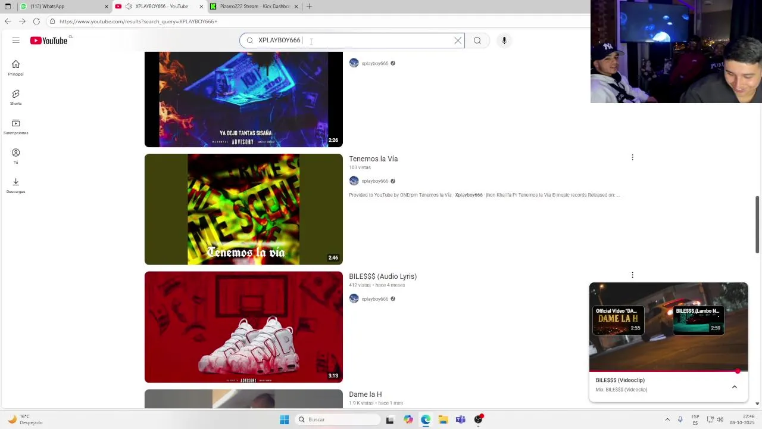Image resolution: width=762 pixels, height=429 pixels.
Task: Go forward in the browser
Action: [x=22, y=21]
